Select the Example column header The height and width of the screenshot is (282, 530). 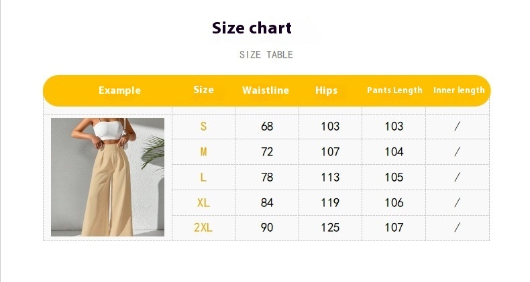tap(119, 90)
